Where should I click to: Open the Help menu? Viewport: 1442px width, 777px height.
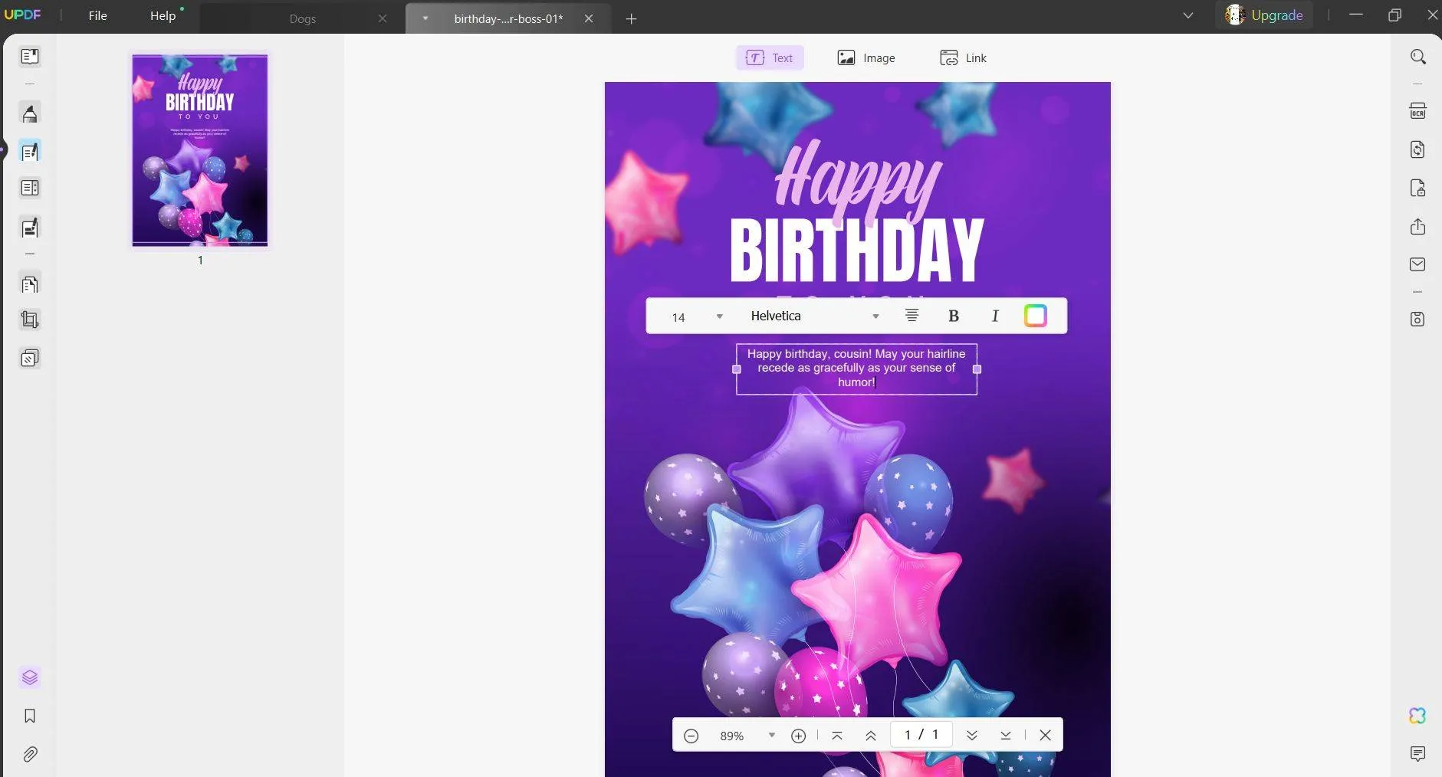[163, 15]
